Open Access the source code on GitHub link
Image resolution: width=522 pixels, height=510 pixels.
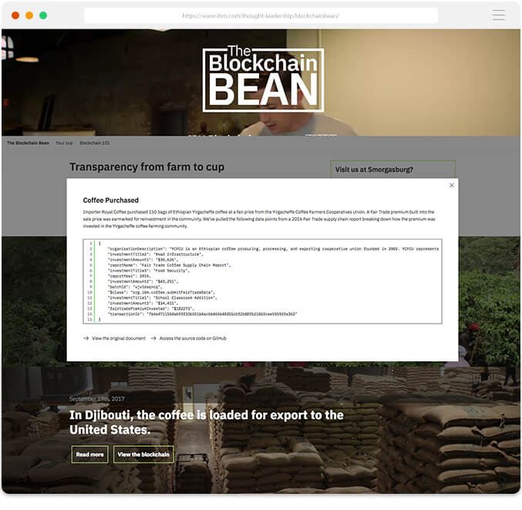(193, 338)
